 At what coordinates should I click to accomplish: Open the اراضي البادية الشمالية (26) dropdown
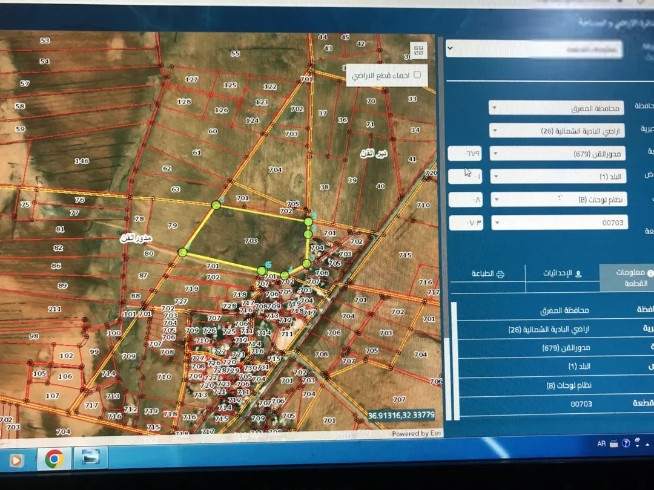pyautogui.click(x=557, y=131)
